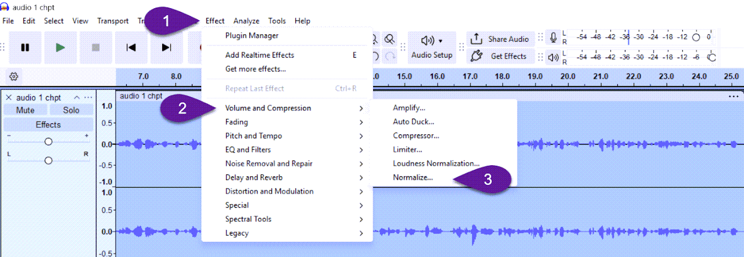Open timeline options gear icon
This screenshot has height=257, width=744.
(14, 76)
